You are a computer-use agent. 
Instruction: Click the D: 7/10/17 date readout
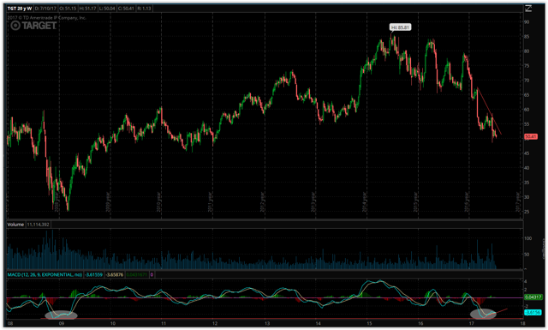click(x=45, y=9)
